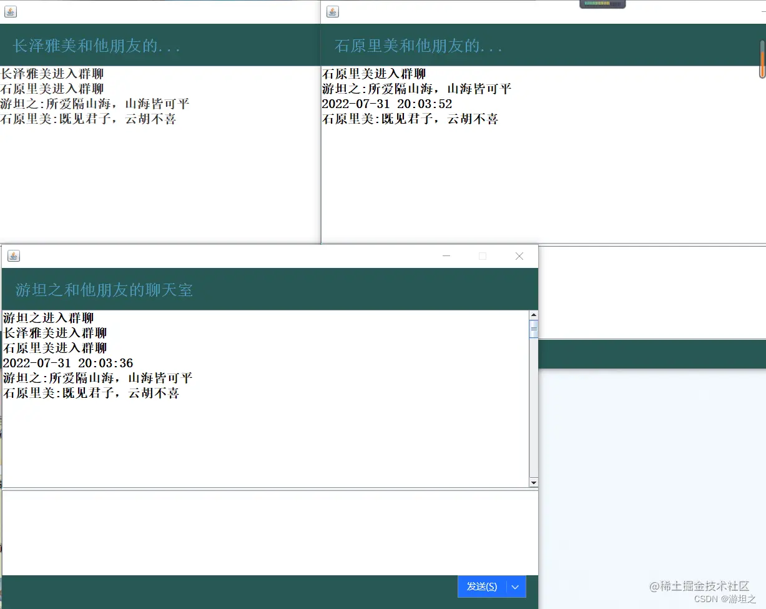
Task: Click the dark taskbar preview widget top right
Action: click(x=601, y=4)
